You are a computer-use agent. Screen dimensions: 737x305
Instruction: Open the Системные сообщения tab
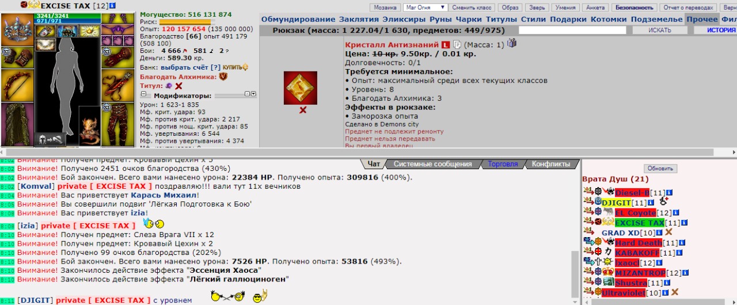(x=432, y=164)
